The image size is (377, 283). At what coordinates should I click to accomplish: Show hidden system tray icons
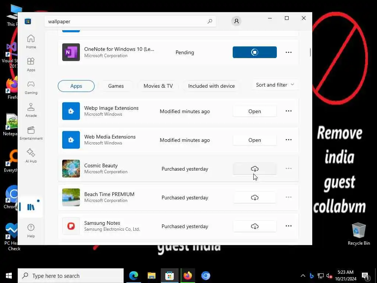coord(303,276)
